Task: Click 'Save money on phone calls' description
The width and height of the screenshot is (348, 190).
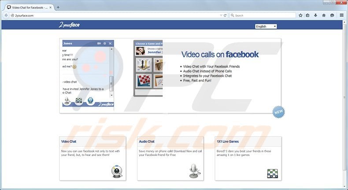Action: pos(170,153)
